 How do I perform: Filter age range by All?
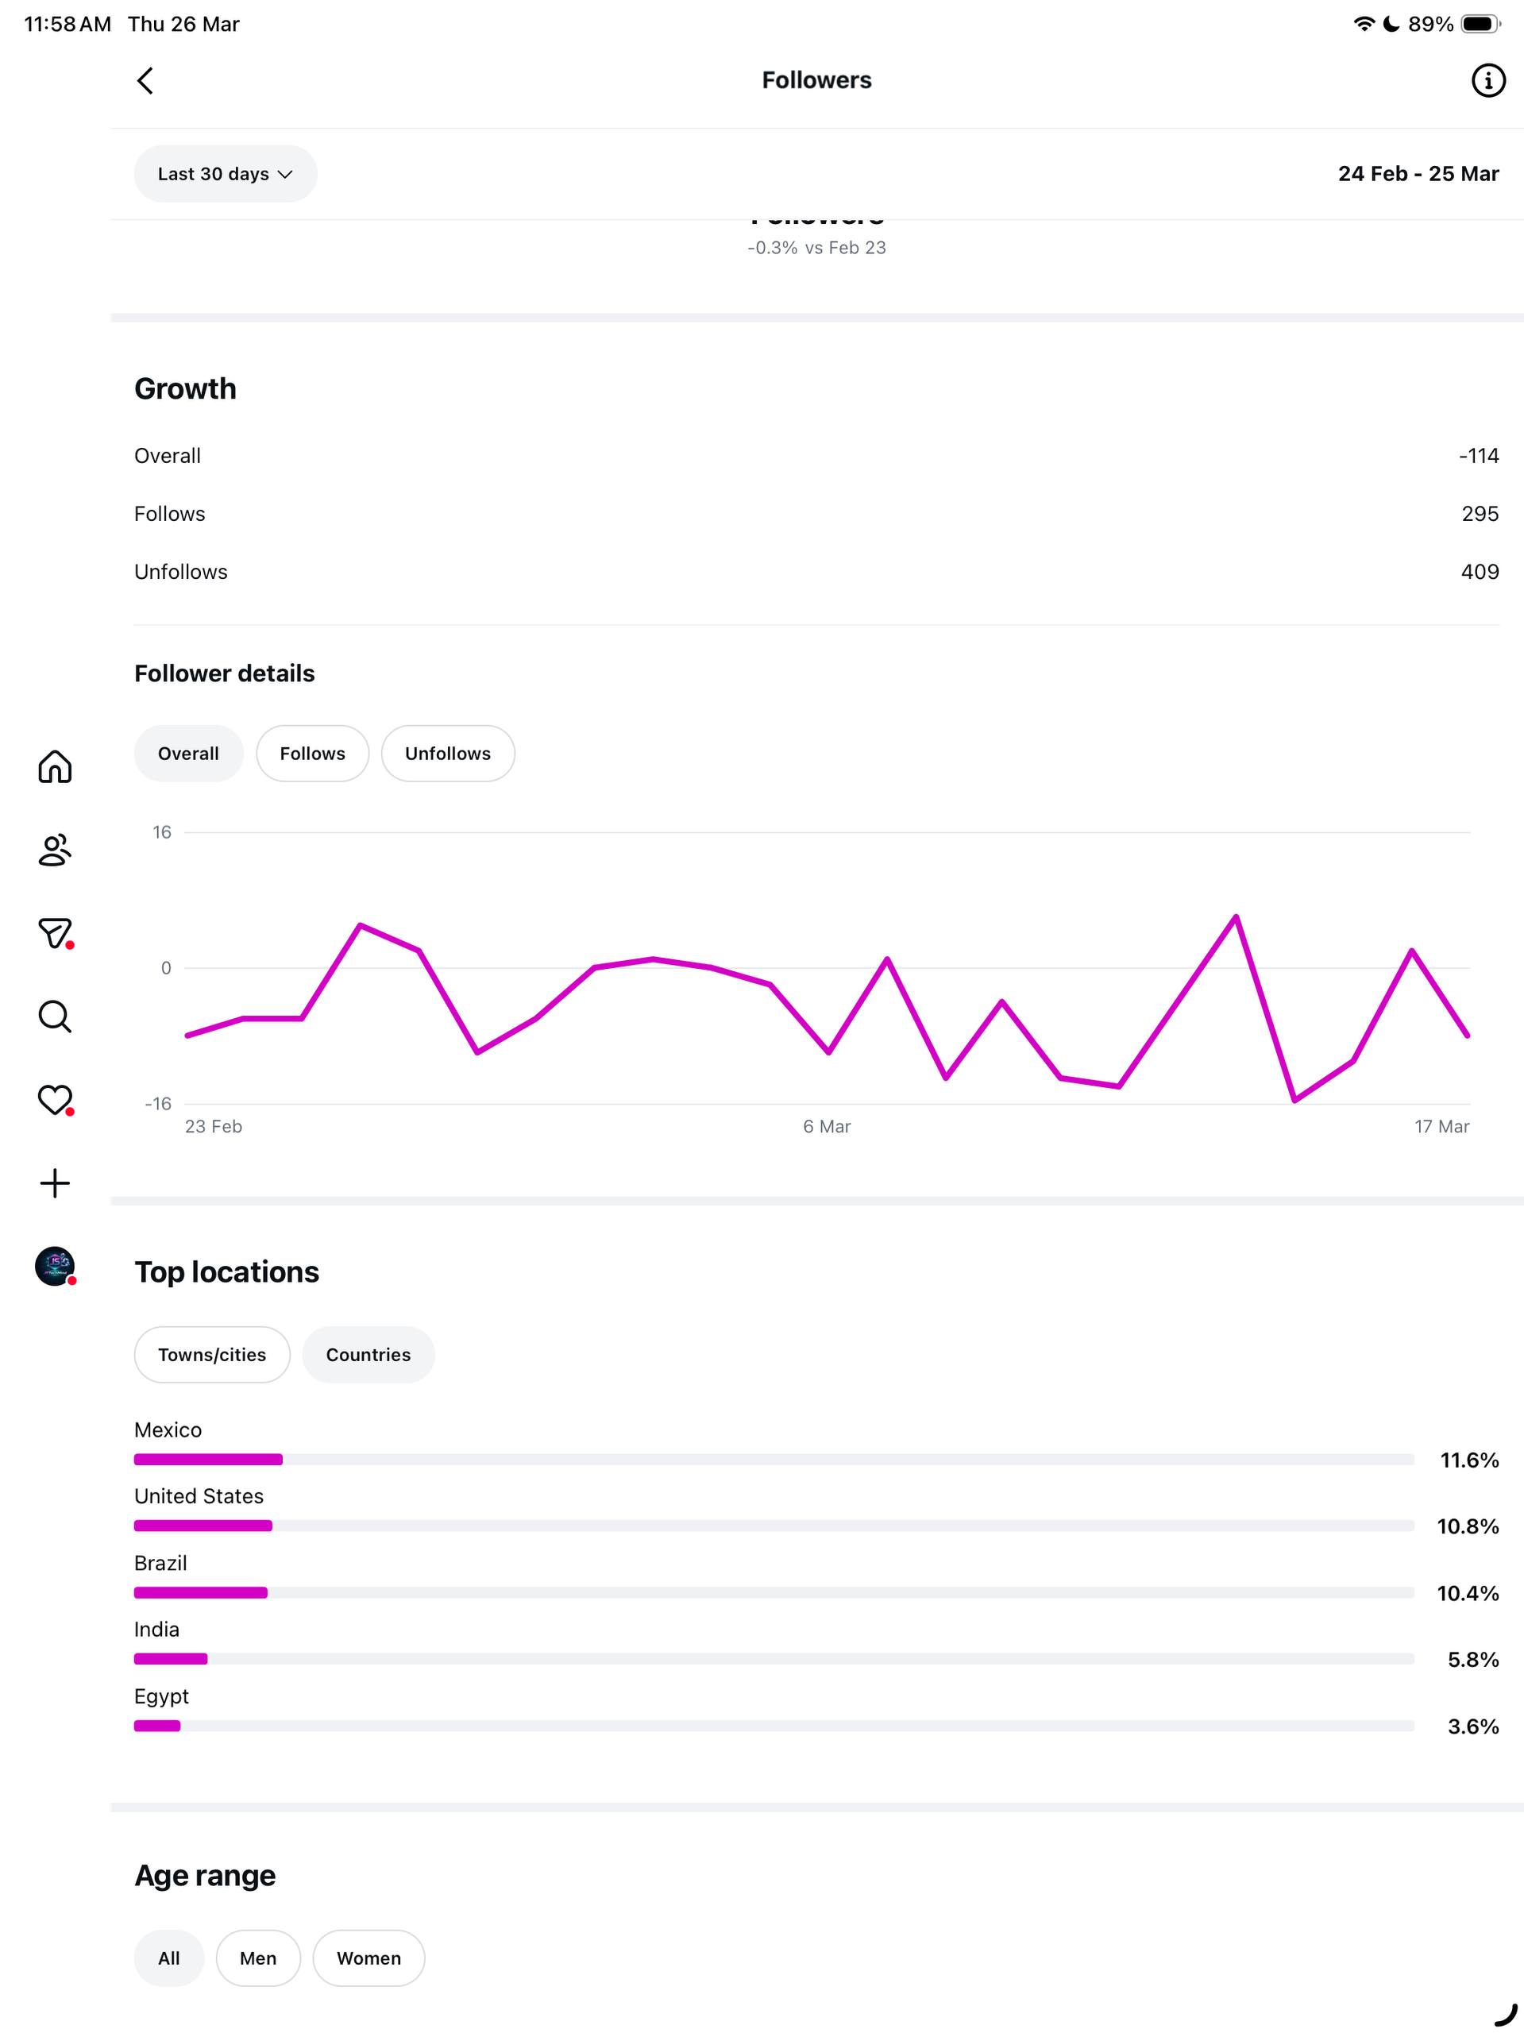pos(168,1958)
